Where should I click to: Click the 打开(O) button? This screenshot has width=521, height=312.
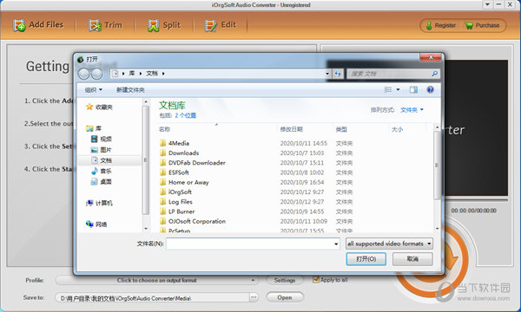tap(366, 259)
